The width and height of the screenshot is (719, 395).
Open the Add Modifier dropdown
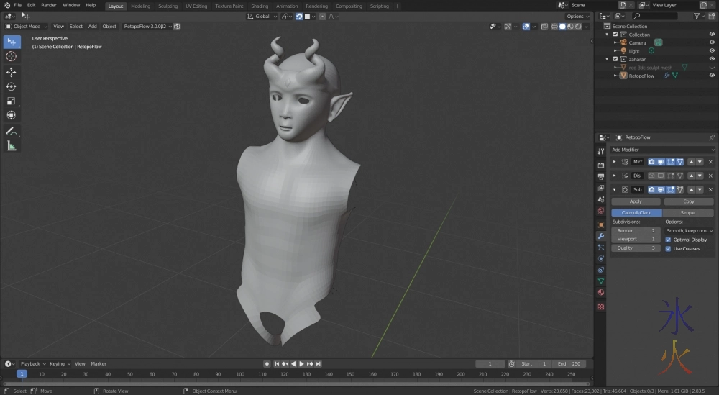(661, 150)
